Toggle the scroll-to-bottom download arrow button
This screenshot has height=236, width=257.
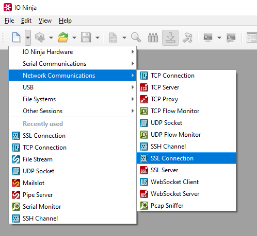[x=170, y=38]
